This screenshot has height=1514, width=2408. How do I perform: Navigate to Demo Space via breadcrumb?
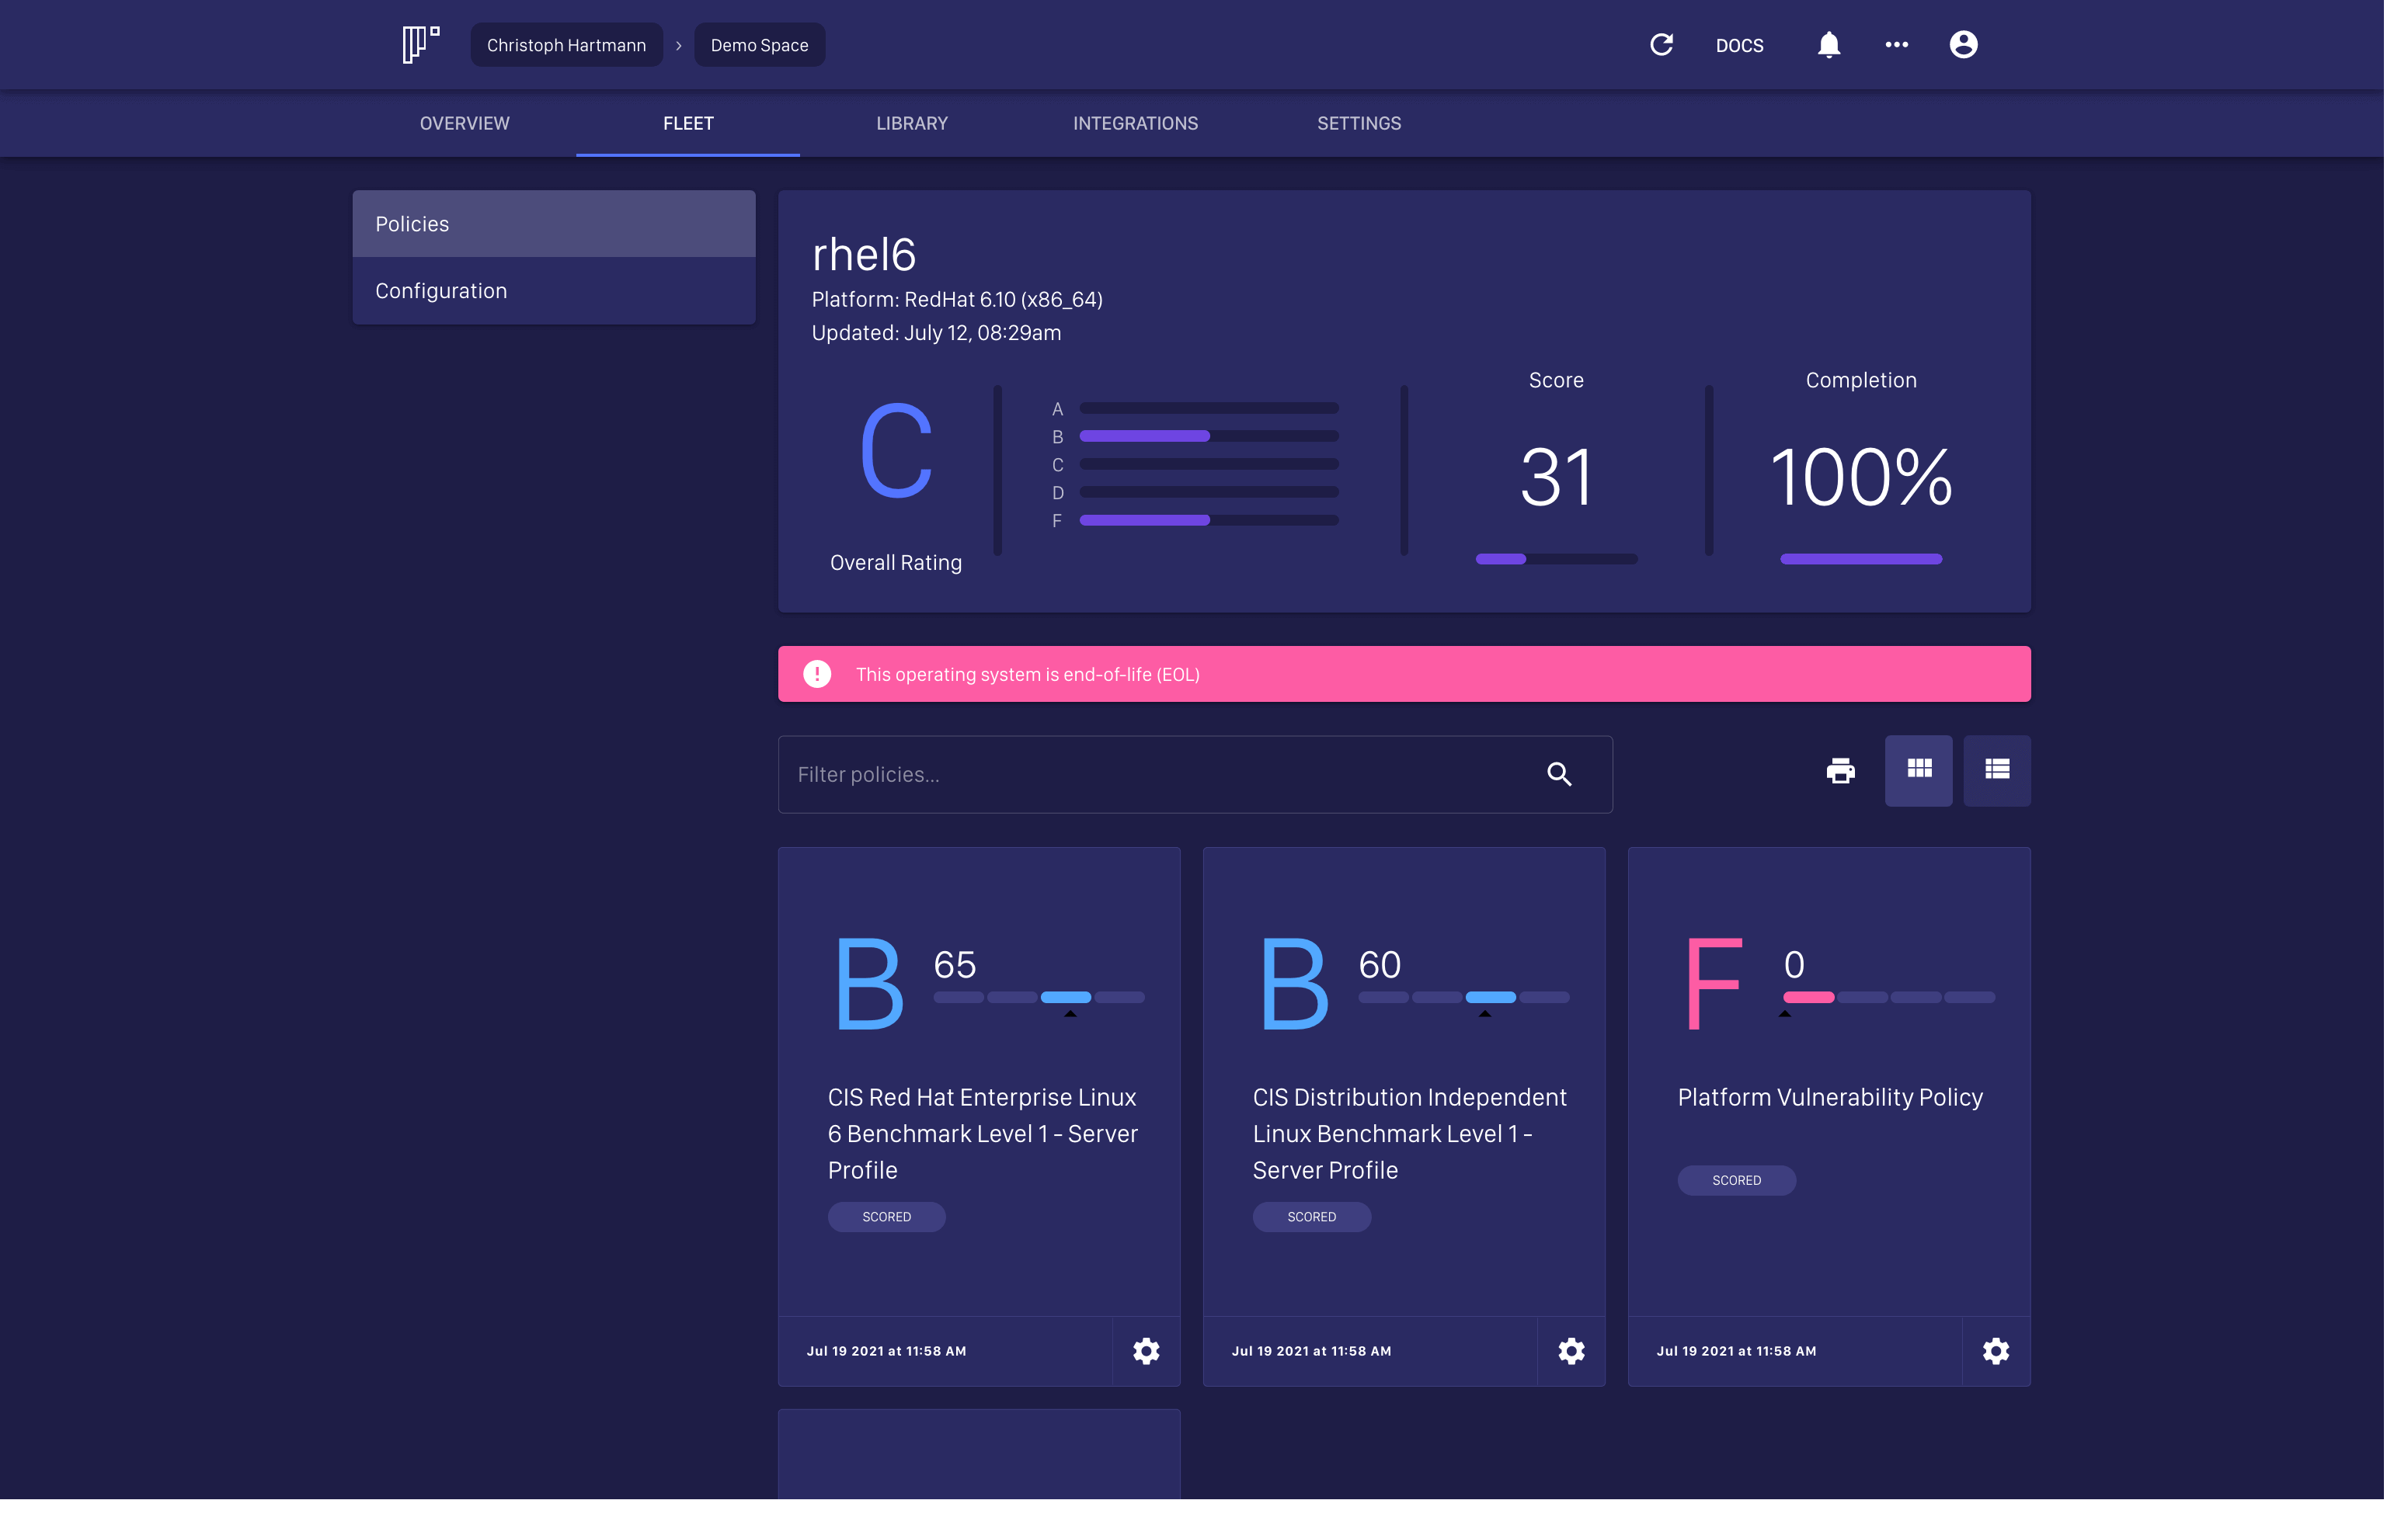pos(759,45)
